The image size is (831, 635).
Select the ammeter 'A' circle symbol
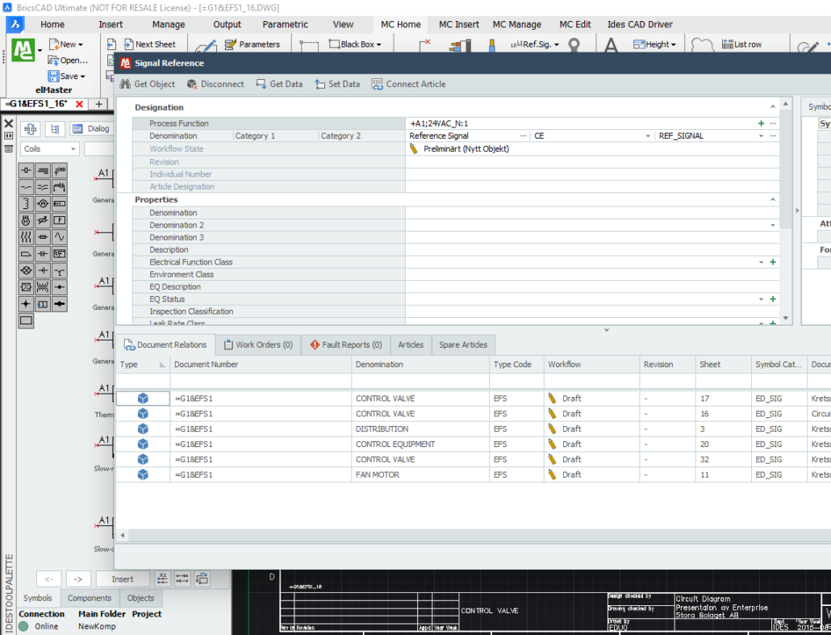point(43,203)
